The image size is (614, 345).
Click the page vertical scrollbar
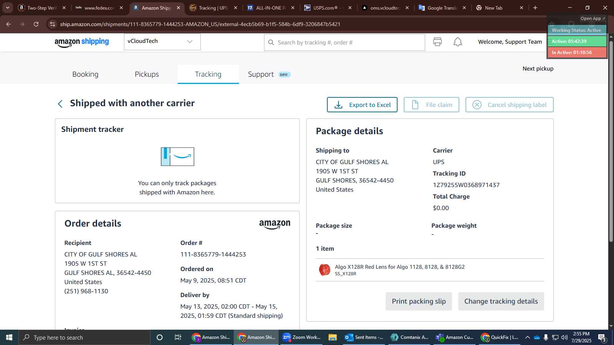point(611,142)
